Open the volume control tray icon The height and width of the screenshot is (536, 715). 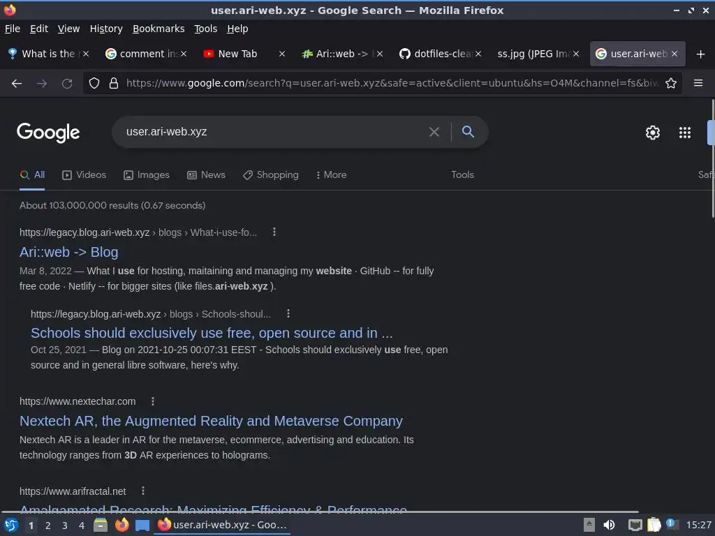[x=609, y=525]
